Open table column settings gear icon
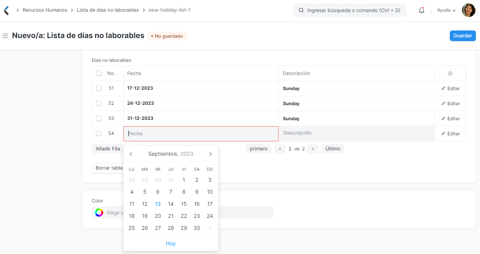 tap(450, 73)
